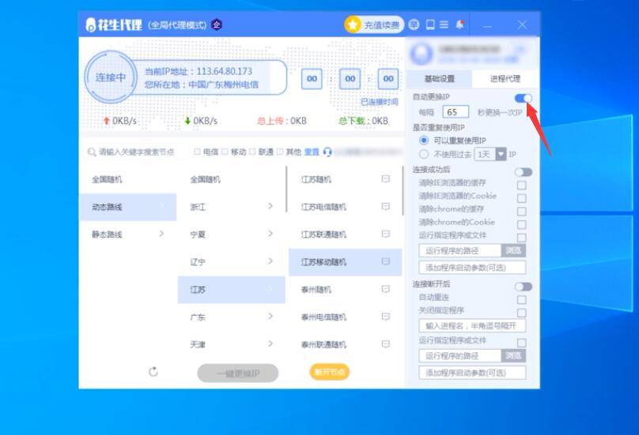Click the 输入进程名 input field
The width and height of the screenshot is (639, 435).
pyautogui.click(x=472, y=326)
